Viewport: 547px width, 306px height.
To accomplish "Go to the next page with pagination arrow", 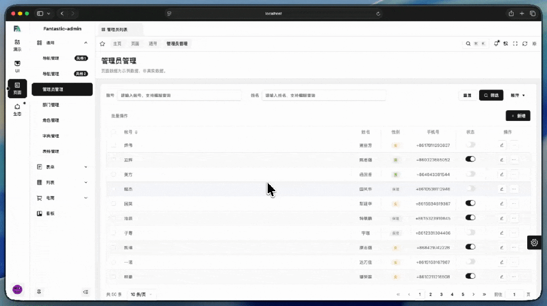I will pos(473,294).
